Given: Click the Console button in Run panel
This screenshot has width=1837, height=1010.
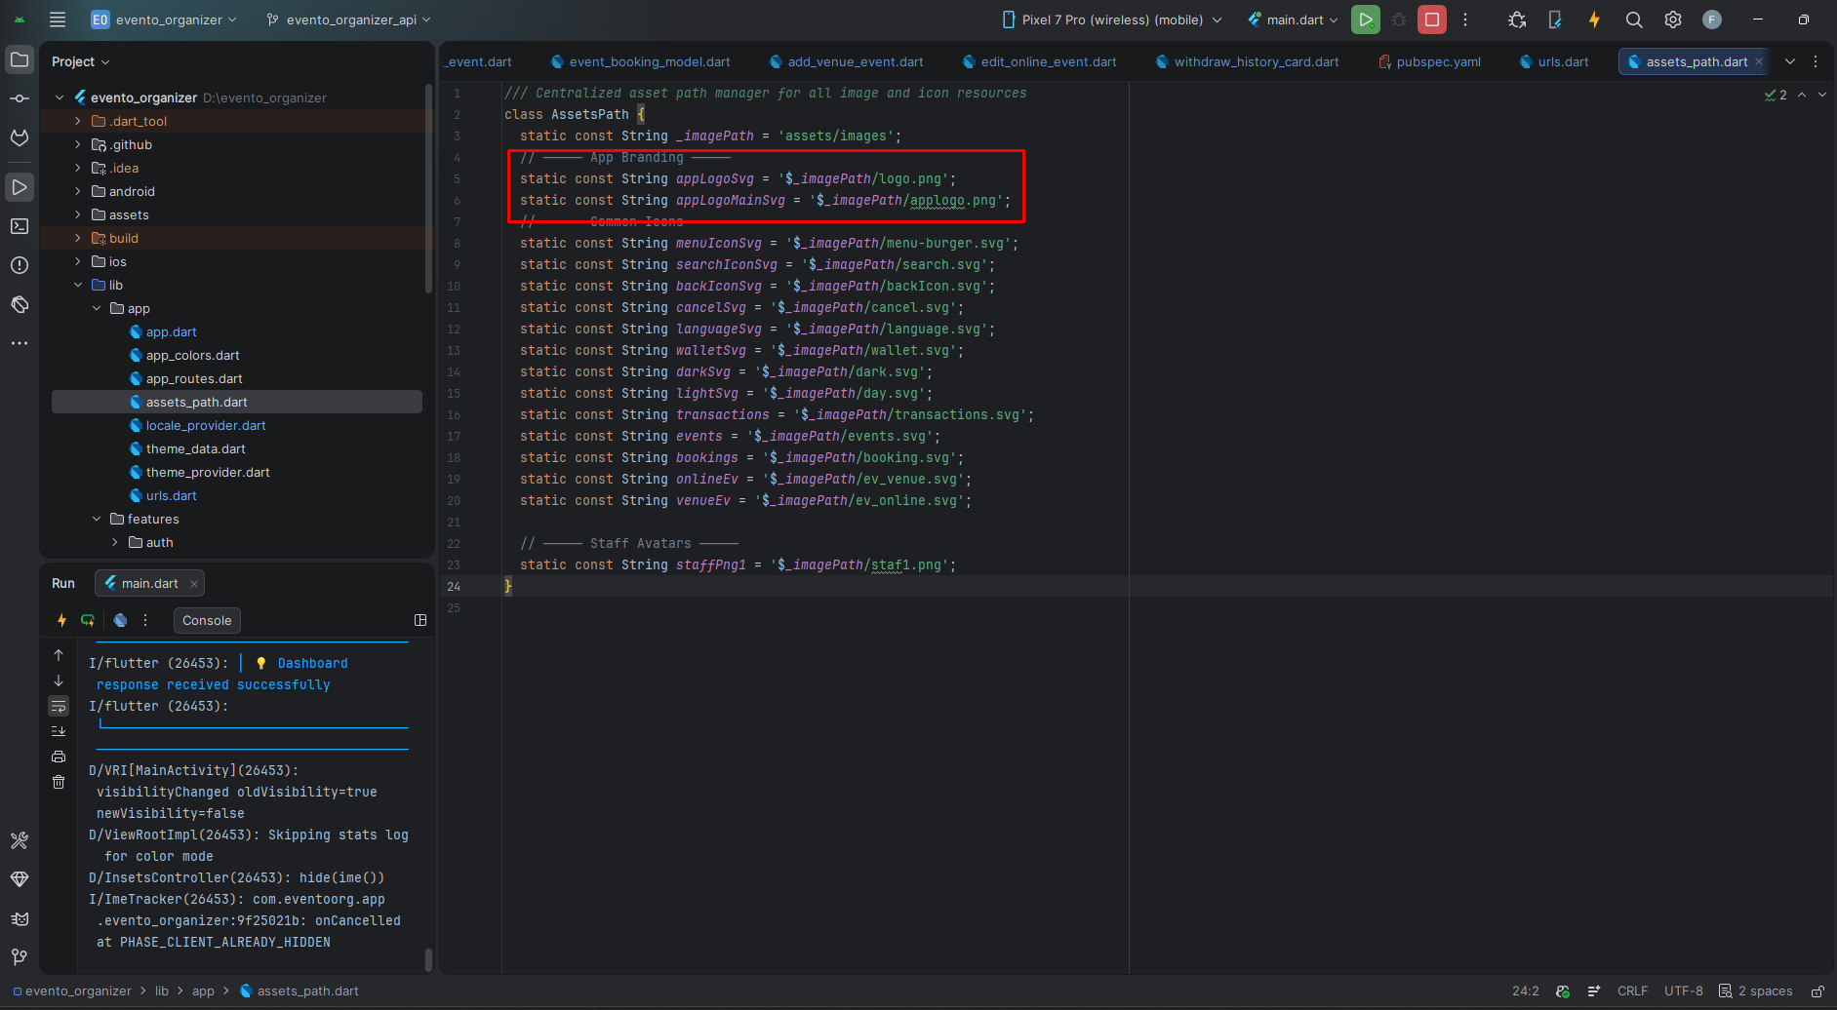Looking at the screenshot, I should tap(207, 621).
